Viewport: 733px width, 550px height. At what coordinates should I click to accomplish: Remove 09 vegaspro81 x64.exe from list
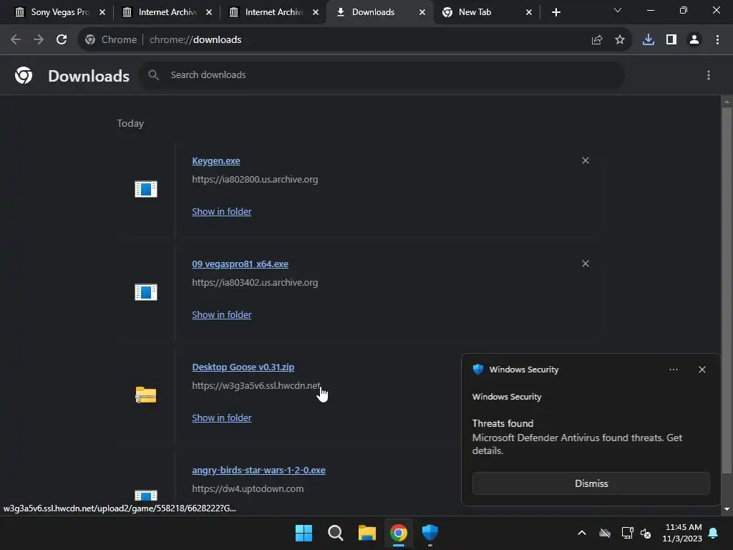[x=586, y=264]
